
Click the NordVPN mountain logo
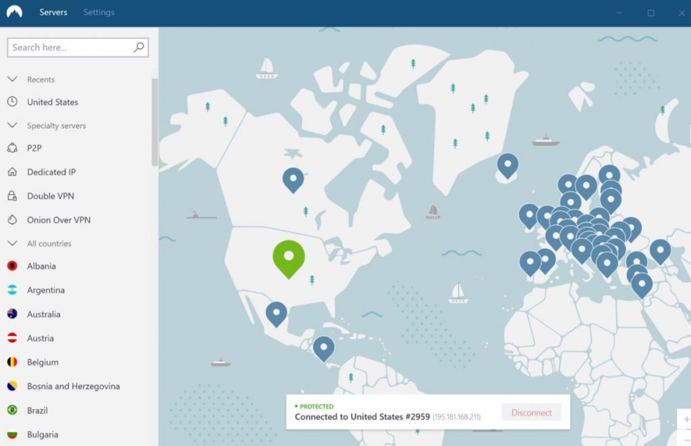pyautogui.click(x=14, y=12)
